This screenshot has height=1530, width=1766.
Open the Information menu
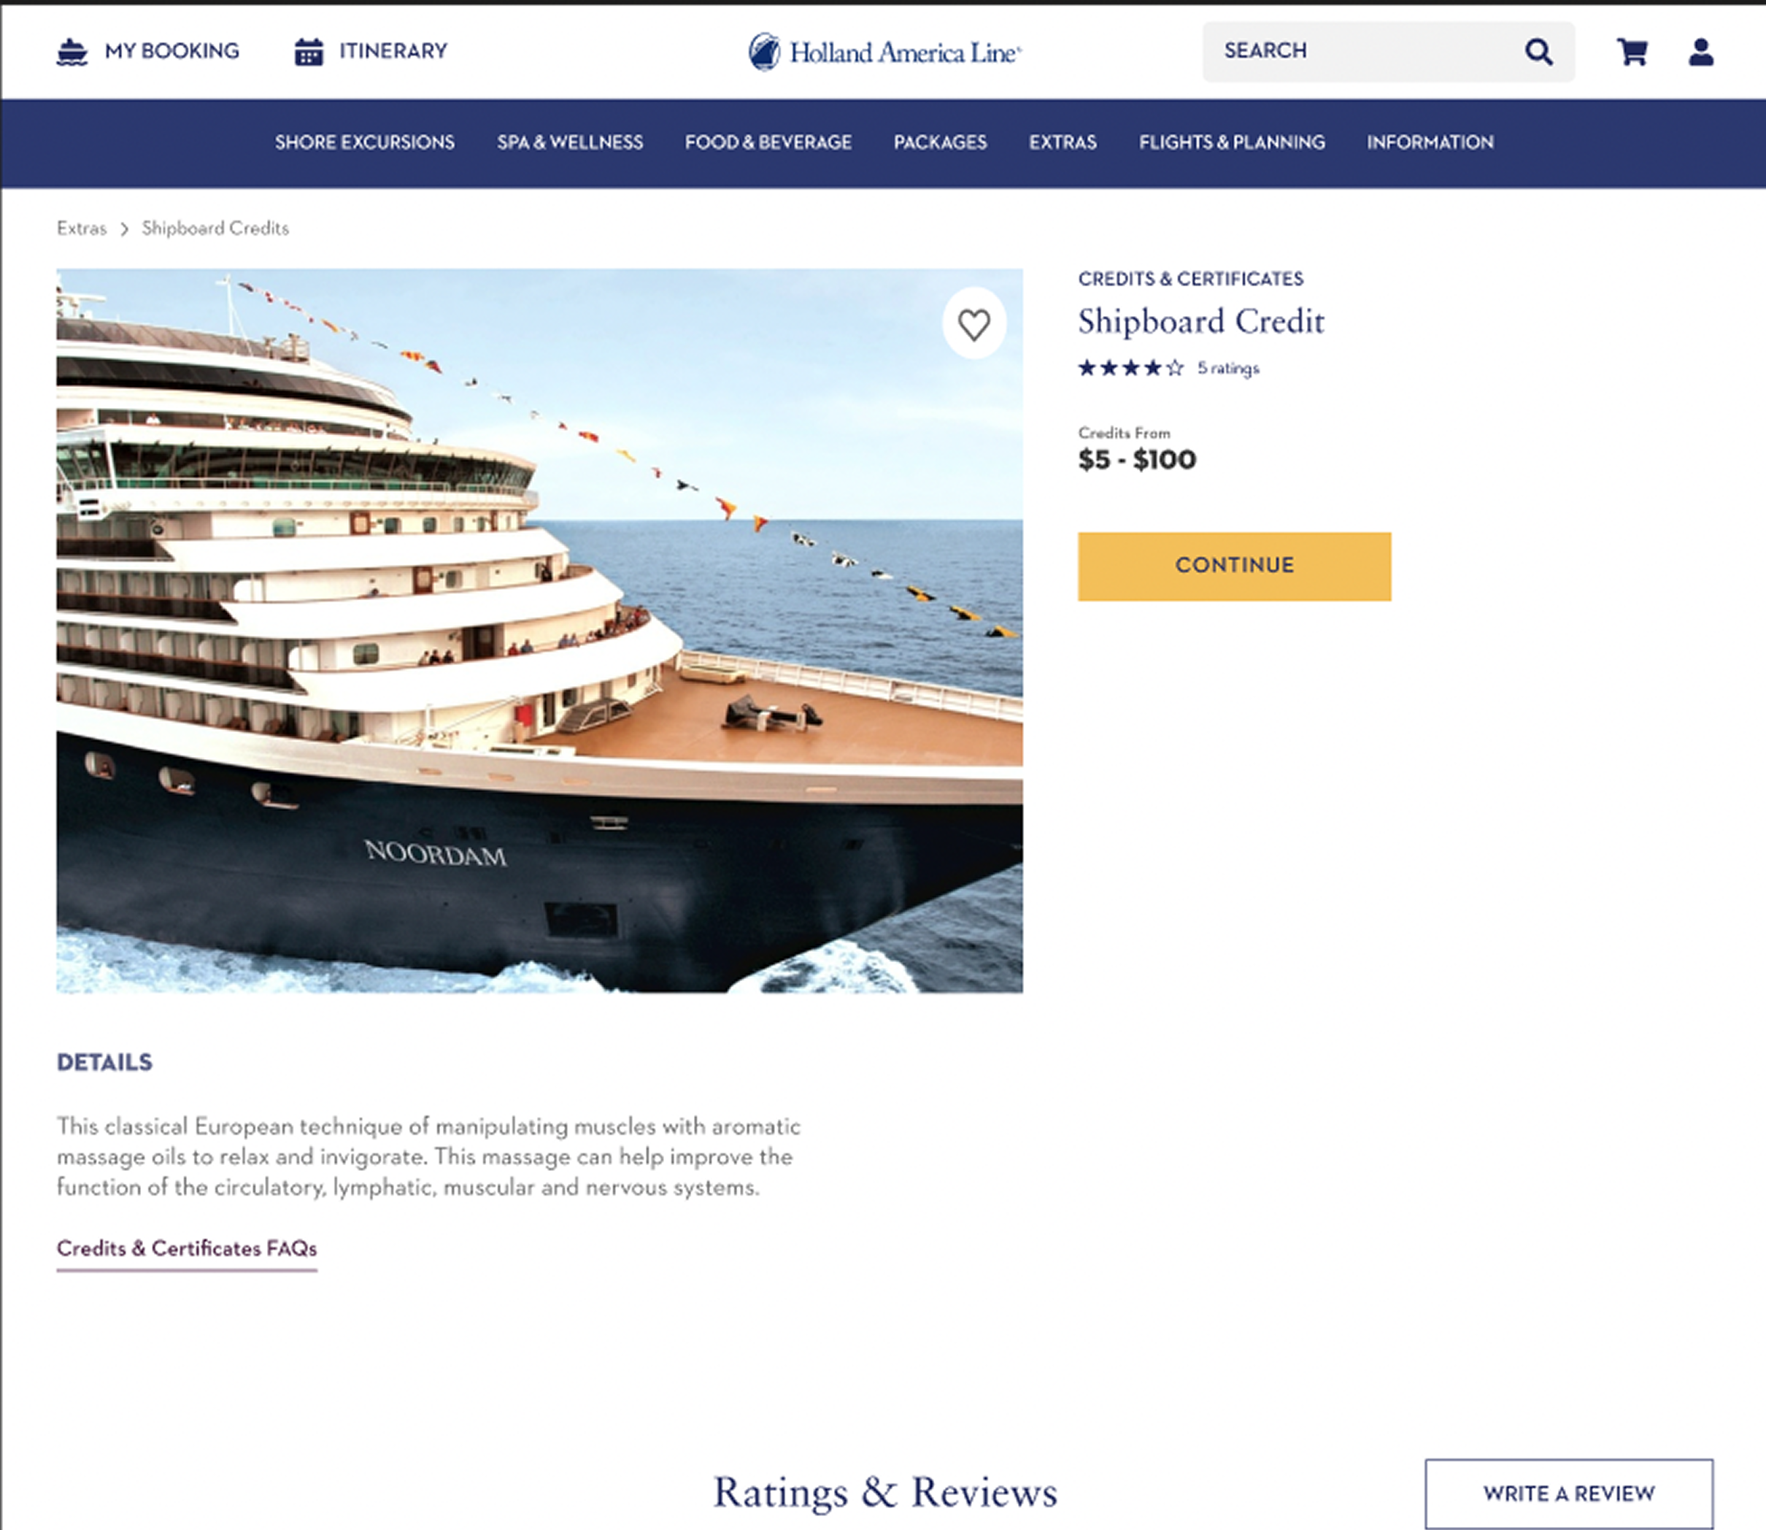(1430, 142)
